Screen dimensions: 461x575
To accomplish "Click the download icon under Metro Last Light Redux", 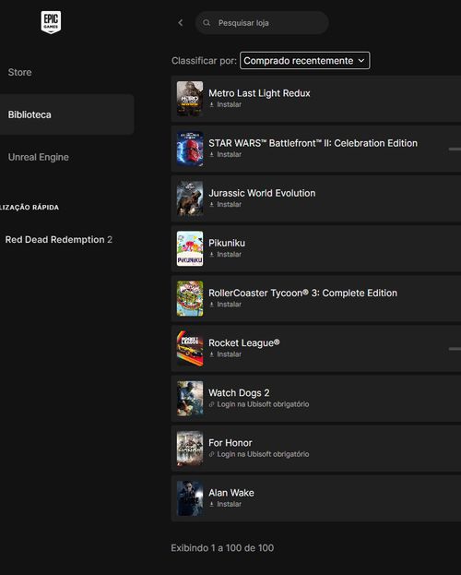I will point(211,104).
